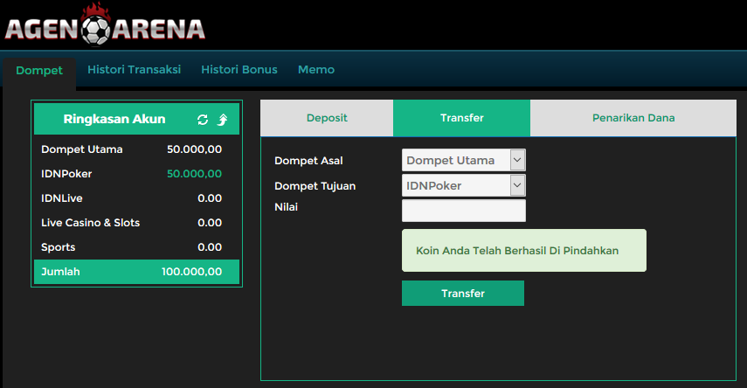
Task: Open the Histori Bonus page
Action: [x=239, y=70]
